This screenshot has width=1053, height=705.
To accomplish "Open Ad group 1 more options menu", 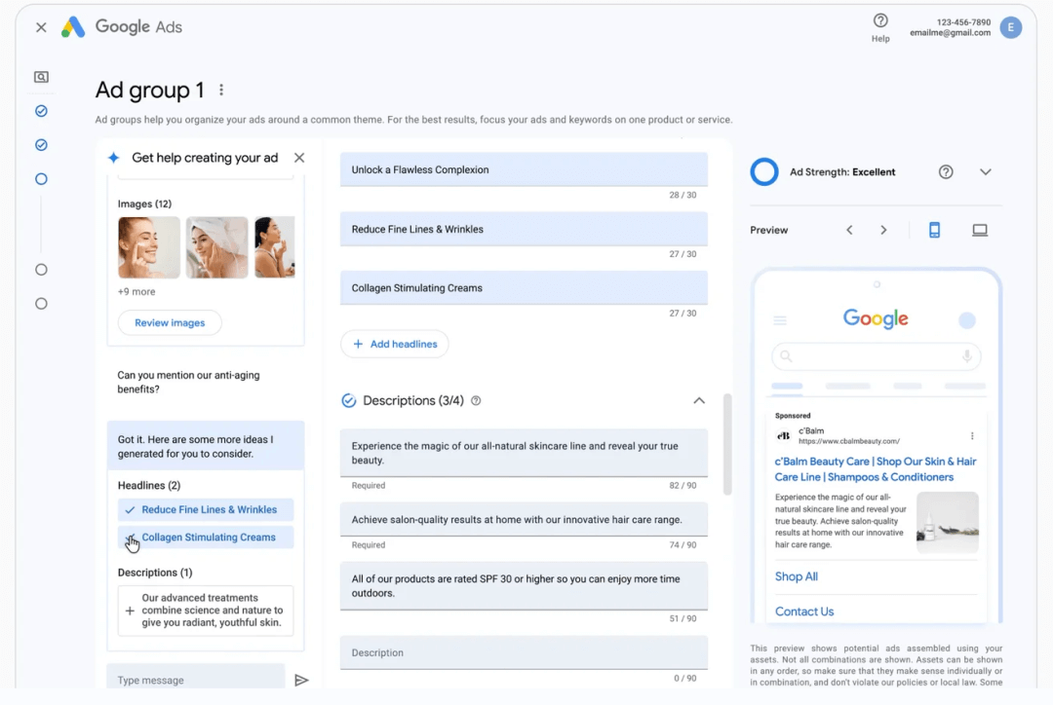I will 221,90.
